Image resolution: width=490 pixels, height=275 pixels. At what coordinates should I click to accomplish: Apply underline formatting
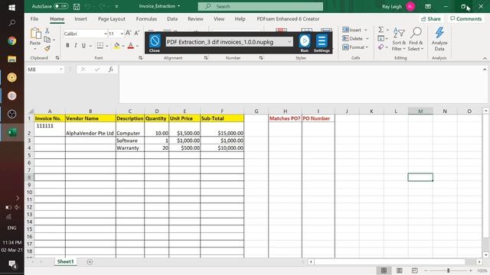83,46
